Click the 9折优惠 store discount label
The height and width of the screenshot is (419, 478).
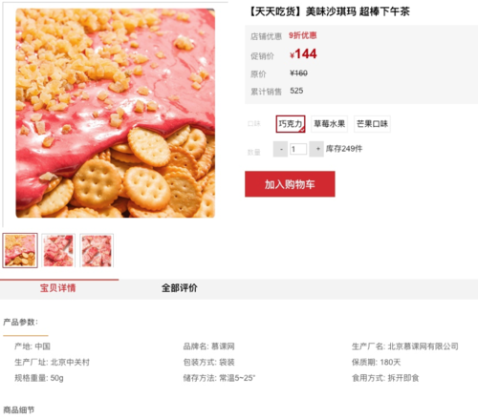tap(303, 35)
